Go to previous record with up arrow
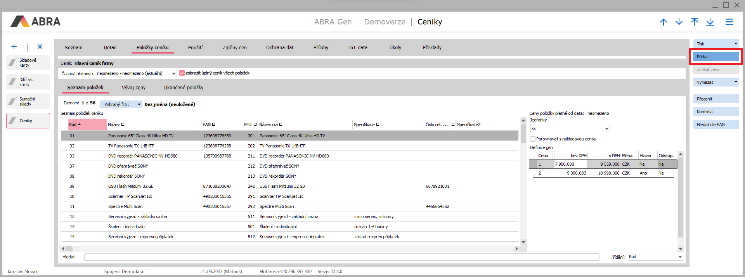Image resolution: width=745 pixels, height=277 pixels. click(x=663, y=22)
